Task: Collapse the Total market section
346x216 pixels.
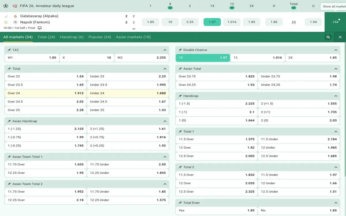Action: pyautogui.click(x=165, y=69)
